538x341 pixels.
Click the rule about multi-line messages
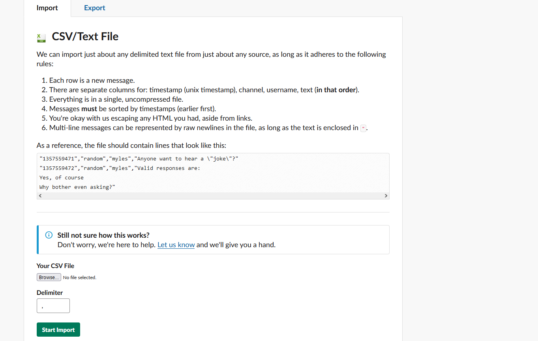[209, 128]
